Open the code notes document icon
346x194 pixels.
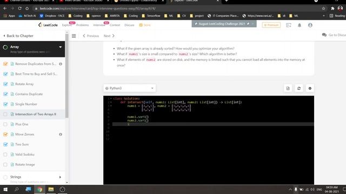[288, 88]
